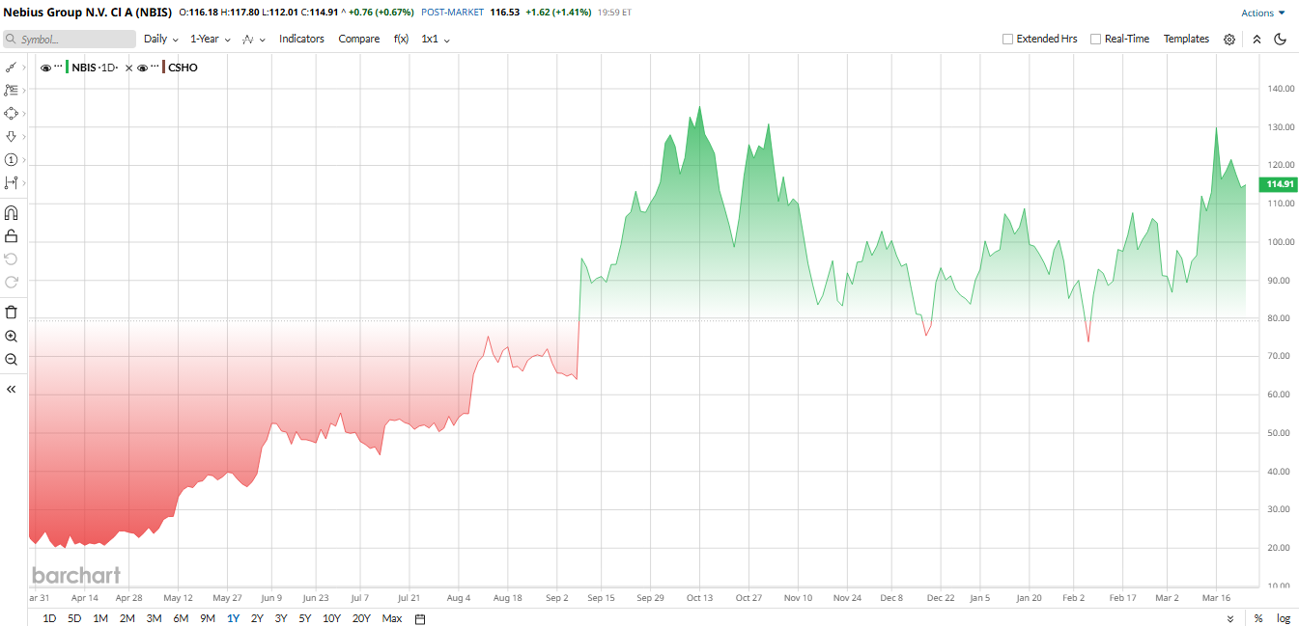Click the Nebius Group N.V. title

point(88,13)
